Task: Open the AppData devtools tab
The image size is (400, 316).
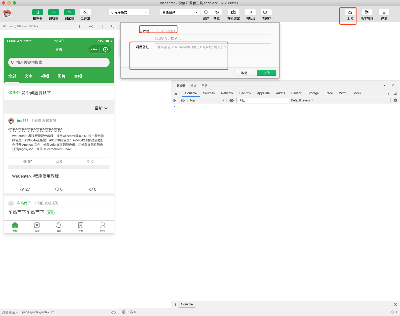Action: point(263,93)
